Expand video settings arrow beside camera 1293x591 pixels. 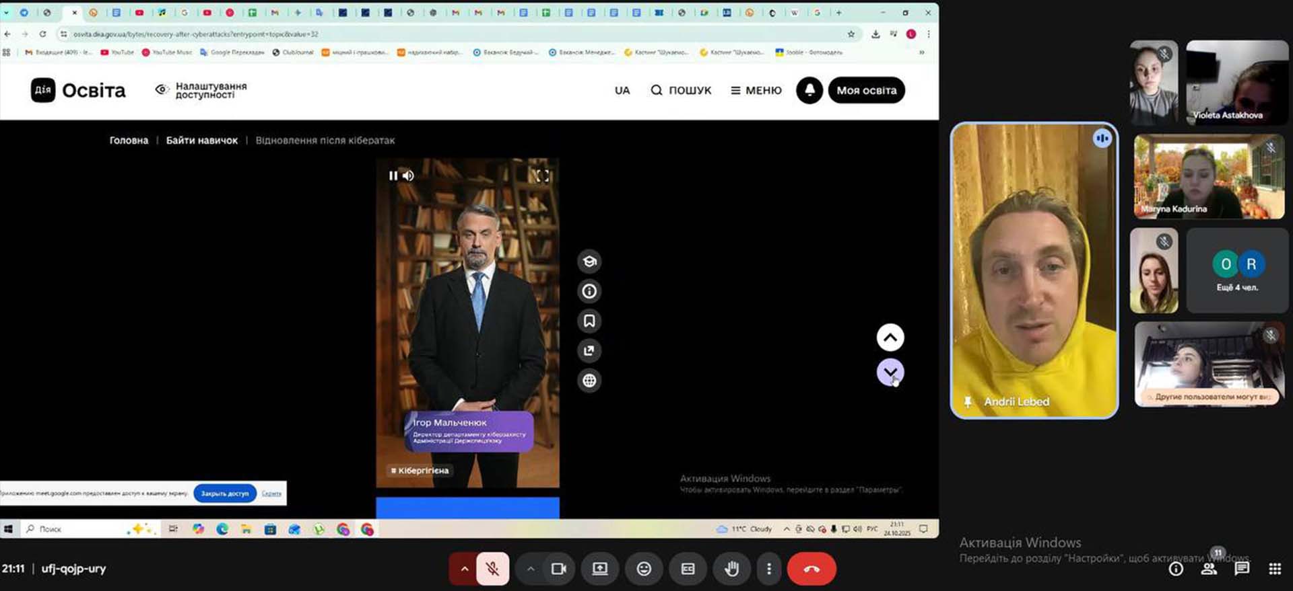[x=531, y=569]
